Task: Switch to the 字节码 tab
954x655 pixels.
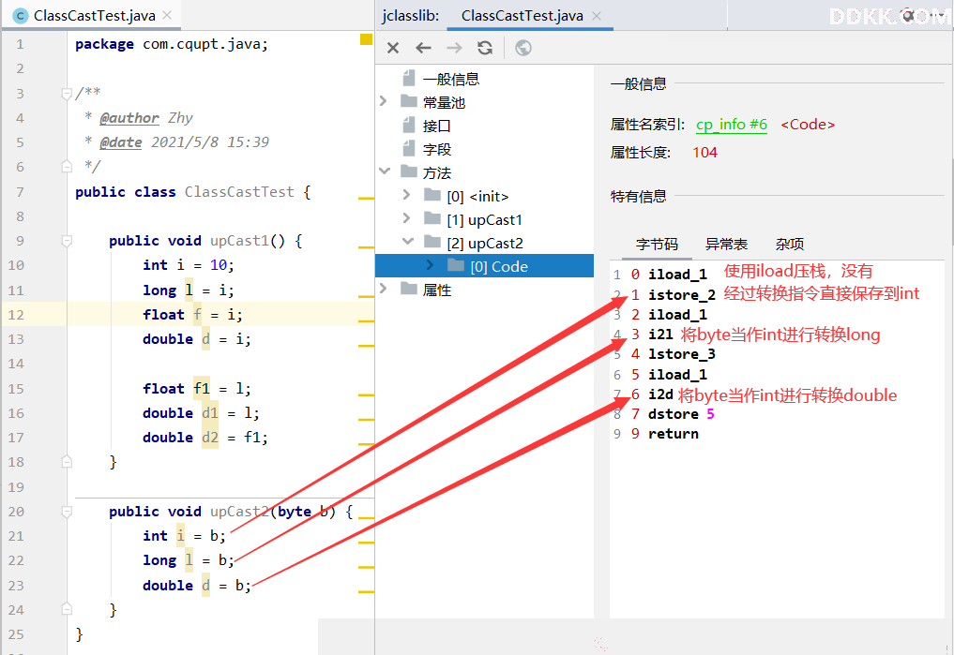Action: pos(657,245)
